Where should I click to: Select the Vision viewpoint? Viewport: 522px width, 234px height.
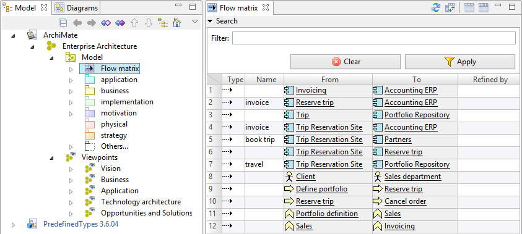tap(110, 169)
